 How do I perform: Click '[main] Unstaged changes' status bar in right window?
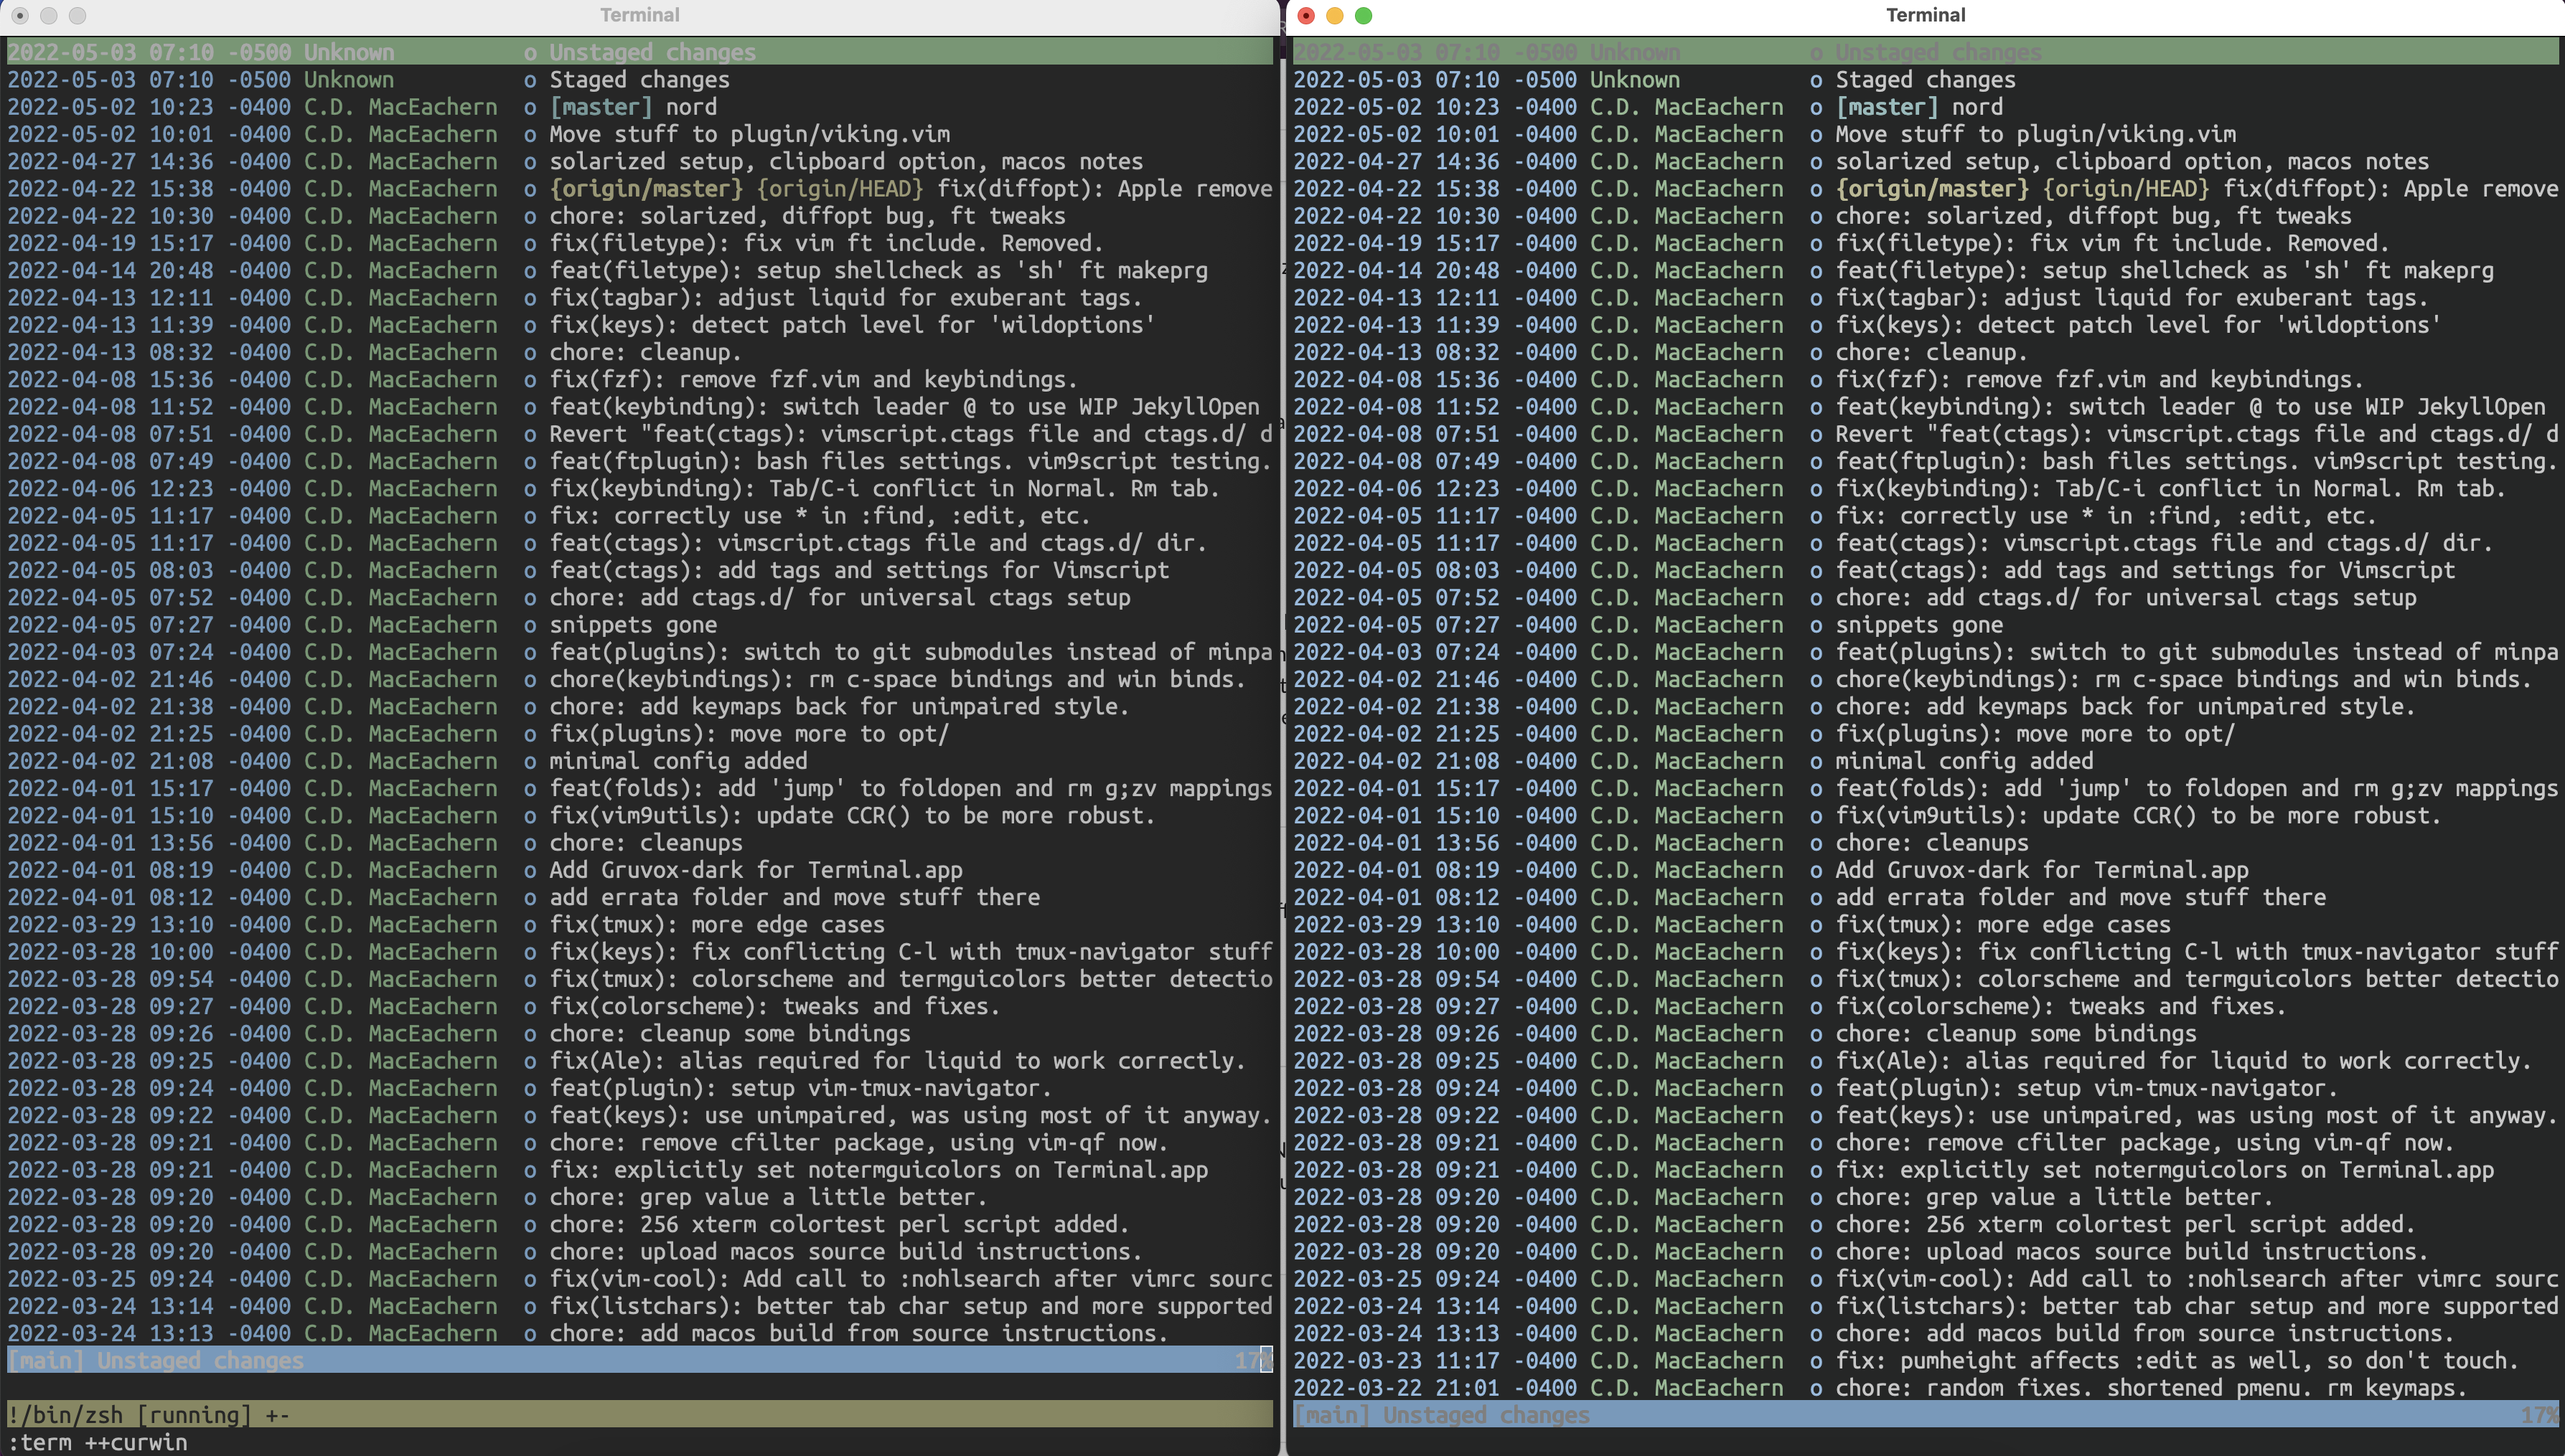1442,1415
